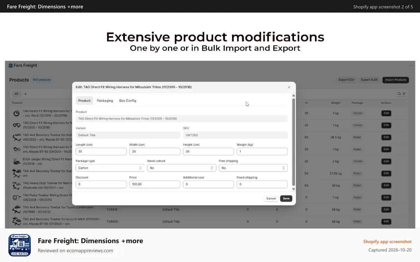Click the Erich Jaeger Wiring Direct Fit product name

coord(47,161)
